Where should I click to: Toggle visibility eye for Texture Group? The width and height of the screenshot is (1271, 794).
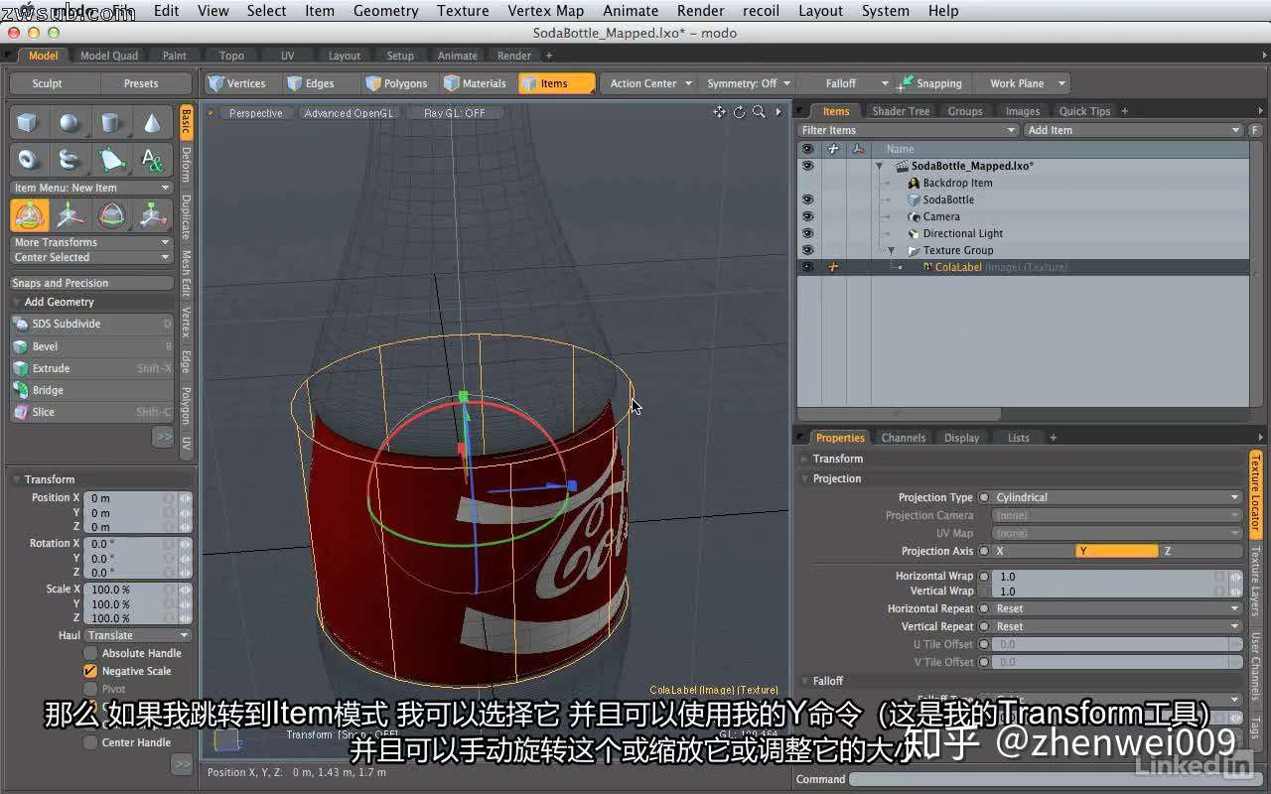807,250
